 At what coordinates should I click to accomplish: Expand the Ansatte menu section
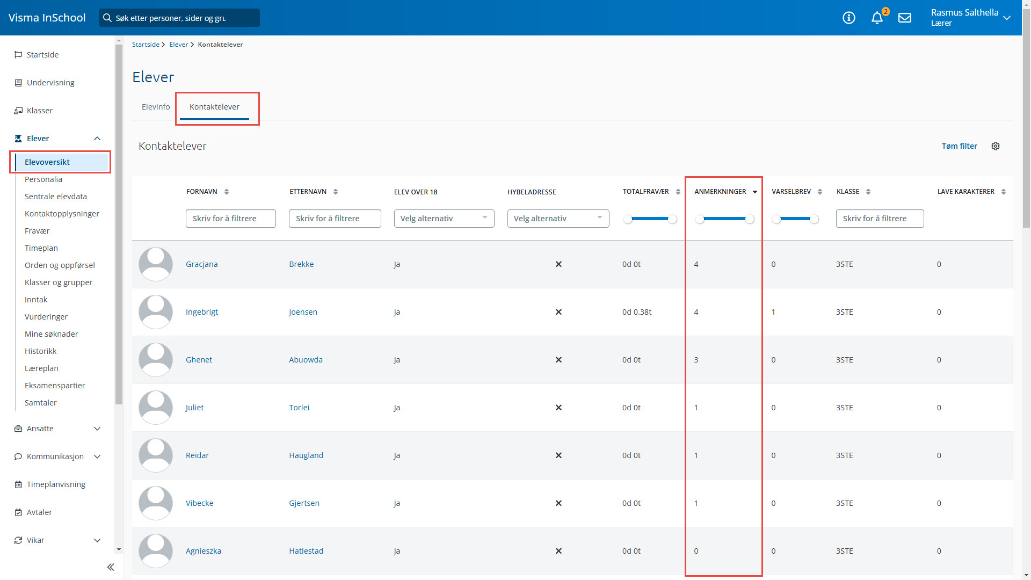pos(97,429)
